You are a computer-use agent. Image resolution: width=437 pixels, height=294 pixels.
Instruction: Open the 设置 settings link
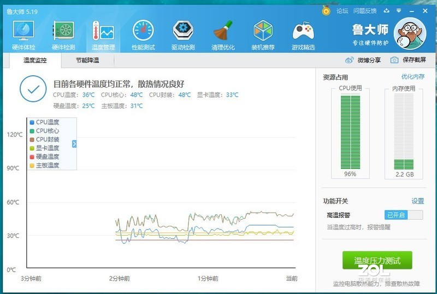(418, 201)
